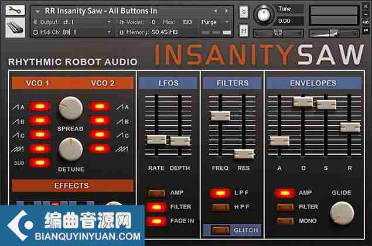Click the GLIDE knob
This screenshot has height=246, width=372.
[342, 213]
